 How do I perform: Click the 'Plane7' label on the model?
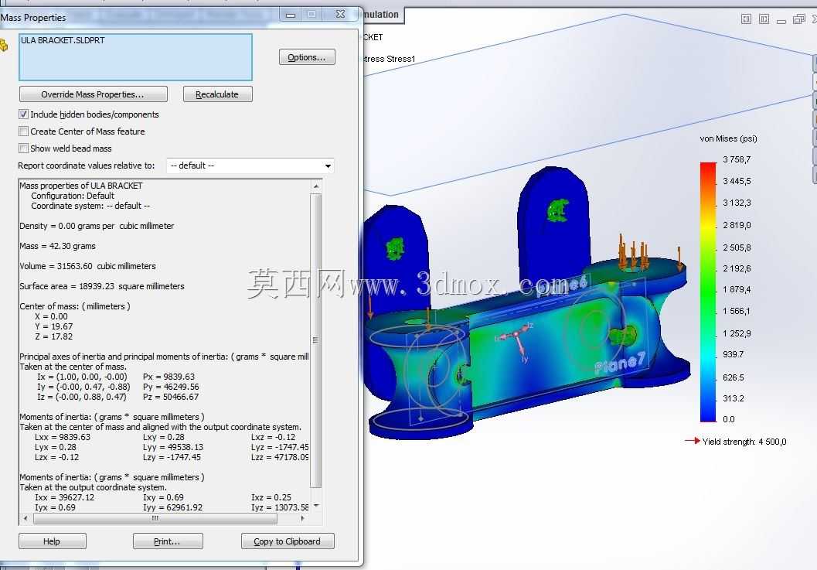point(620,363)
